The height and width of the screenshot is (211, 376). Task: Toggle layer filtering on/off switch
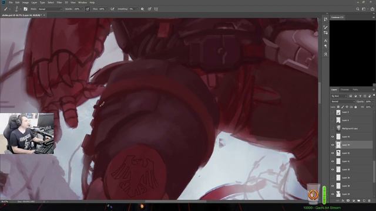374,96
